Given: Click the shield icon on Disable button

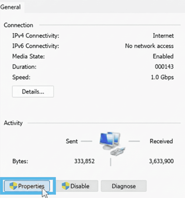Looking at the screenshot, I should [66, 186].
